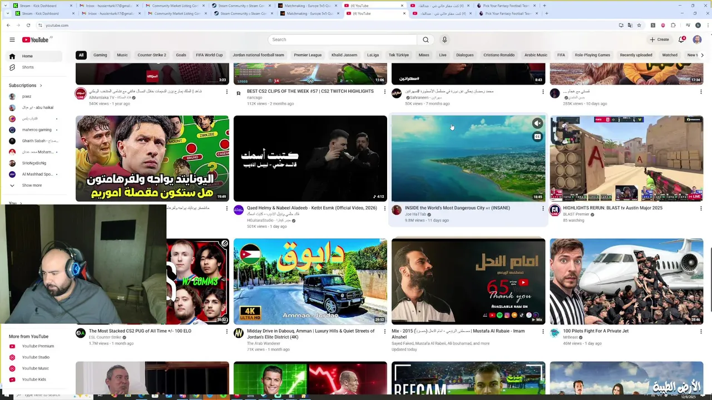
Task: Click the browser forward arrow
Action: coord(18,25)
